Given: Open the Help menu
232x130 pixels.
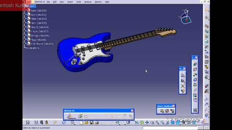Looking at the screenshot, I should pyautogui.click(x=107, y=2).
